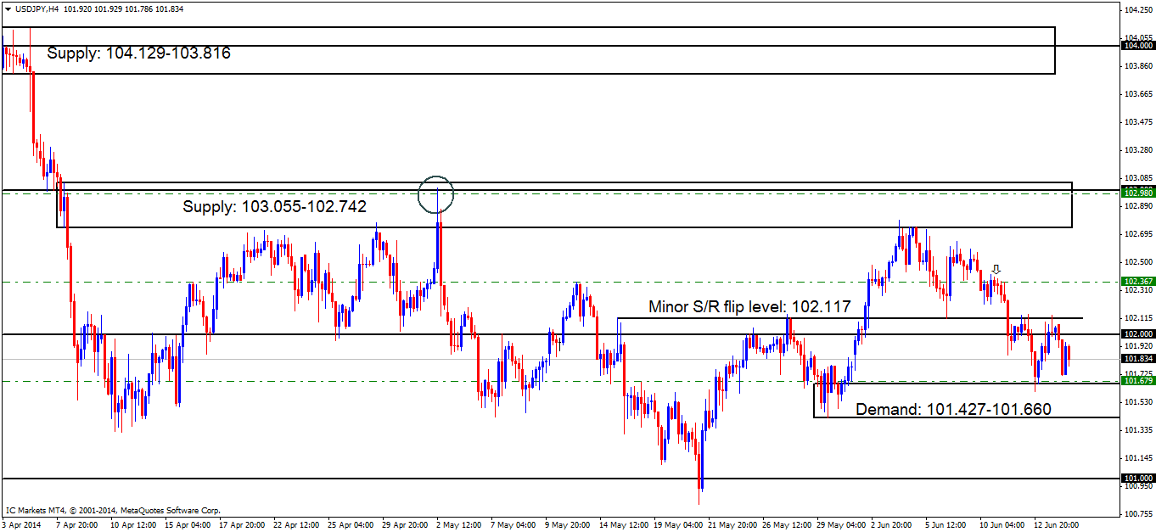Image resolution: width=1156 pixels, height=532 pixels.
Task: Click the IC Markets MT4 copyright text
Action: pyautogui.click(x=113, y=511)
